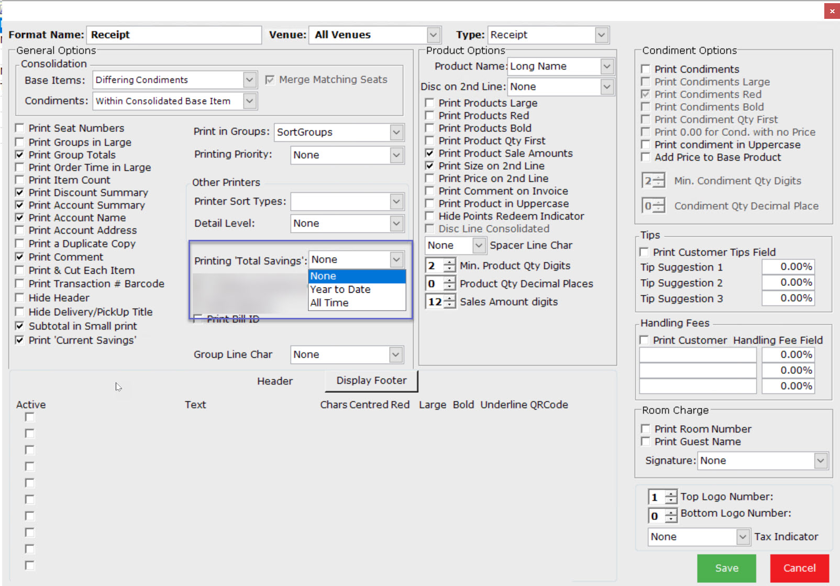Increase Product Qty Decimal Places spinner
The width and height of the screenshot is (840, 586).
click(x=449, y=280)
